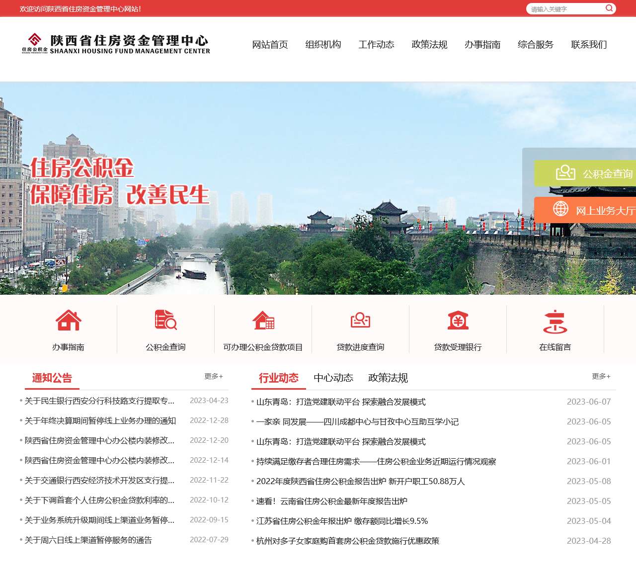Open notice 关于民生银行西安分行科技路支行提取专...
Image resolution: width=636 pixels, height=580 pixels.
coord(100,401)
